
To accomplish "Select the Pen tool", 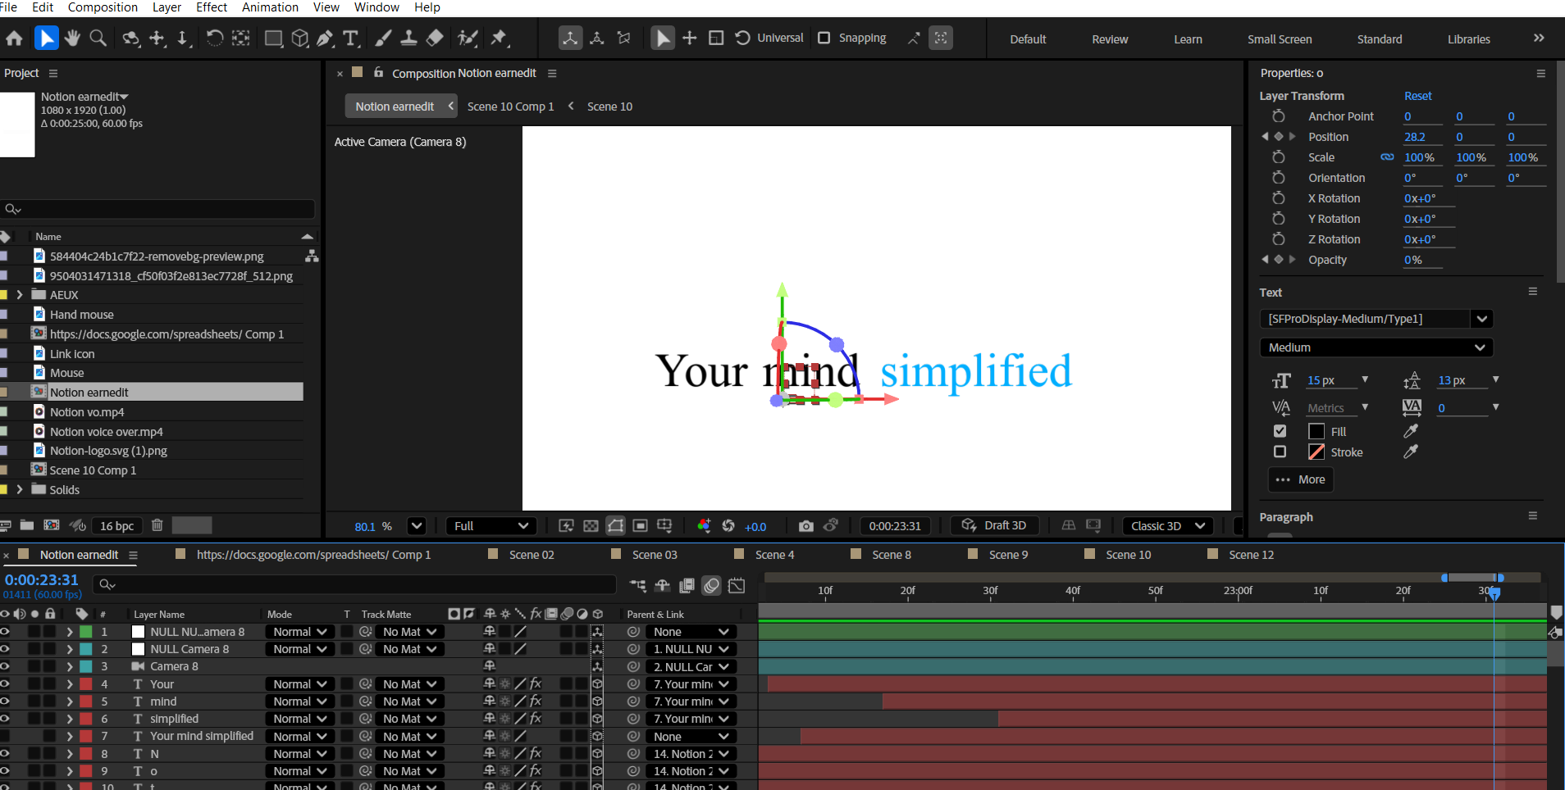I will point(325,39).
